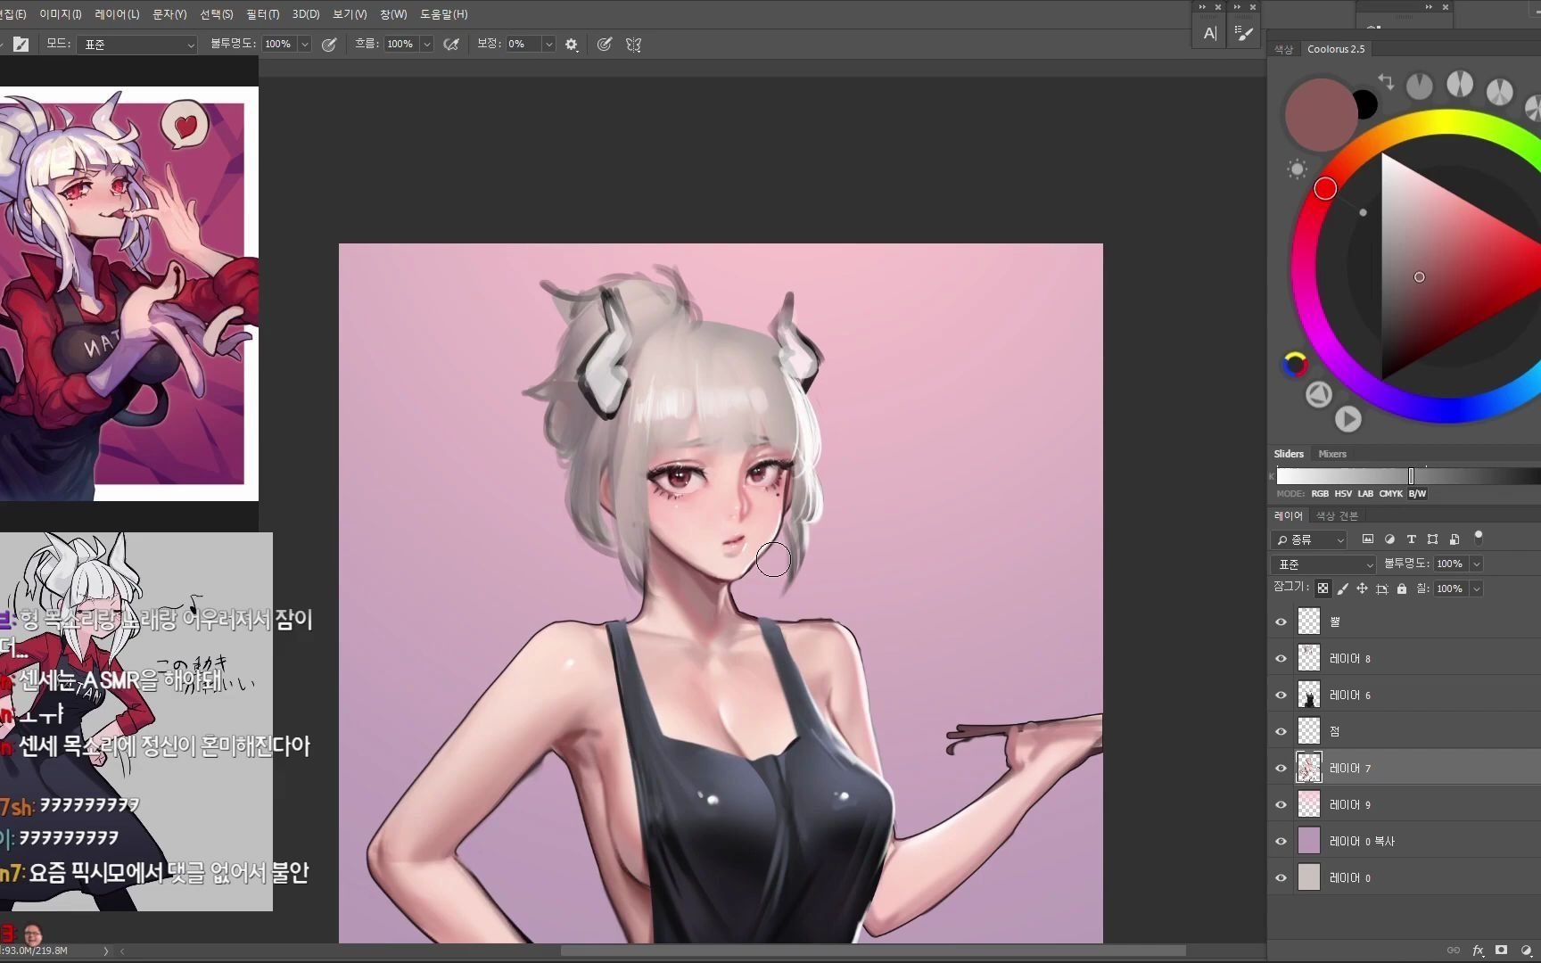This screenshot has width=1541, height=963.
Task: Hide layer 레이어 7
Action: pyautogui.click(x=1281, y=768)
